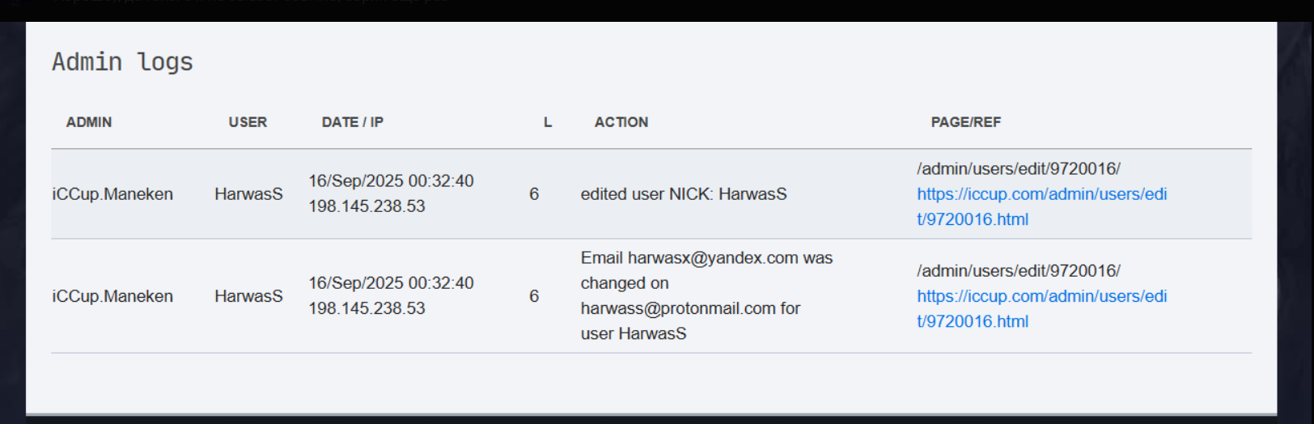
Task: Click the L value 6 in the email change row
Action: click(534, 296)
